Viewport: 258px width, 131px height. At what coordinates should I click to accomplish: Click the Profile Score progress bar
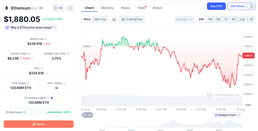(x=54, y=112)
